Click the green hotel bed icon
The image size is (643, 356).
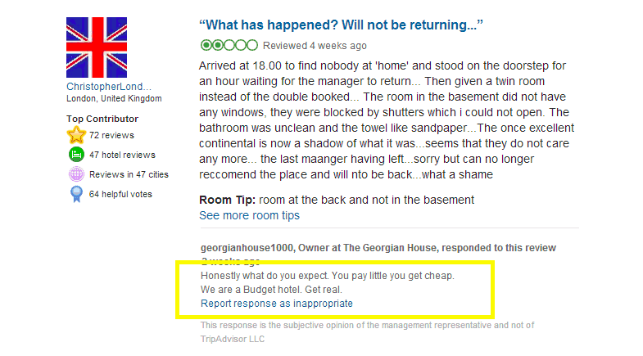[77, 155]
